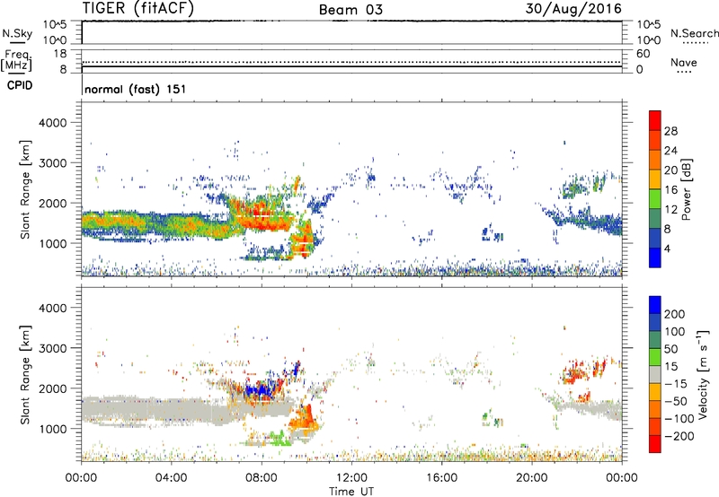
Task: Click the "60" Nave axis tick
Action: pos(643,54)
